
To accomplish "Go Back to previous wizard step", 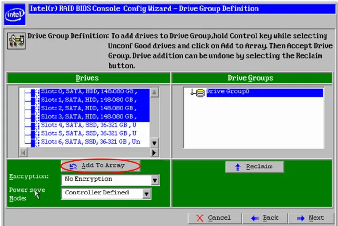I will point(265,218).
